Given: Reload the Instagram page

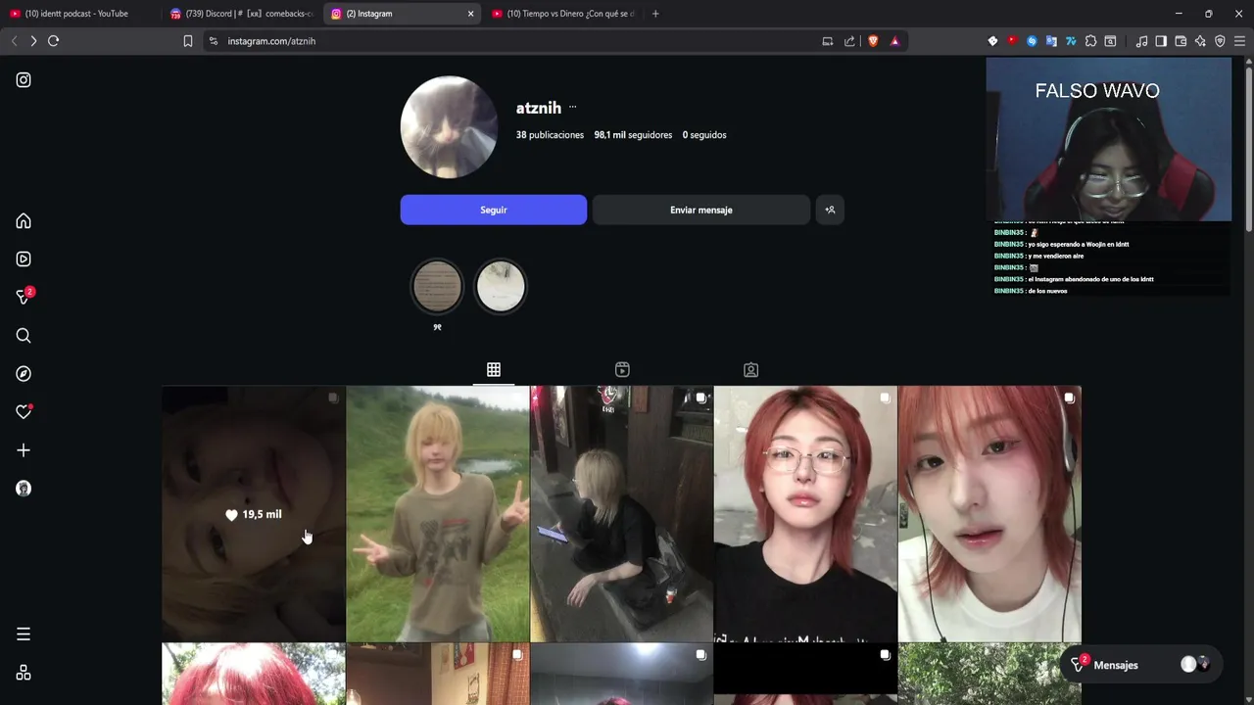Looking at the screenshot, I should (54, 41).
